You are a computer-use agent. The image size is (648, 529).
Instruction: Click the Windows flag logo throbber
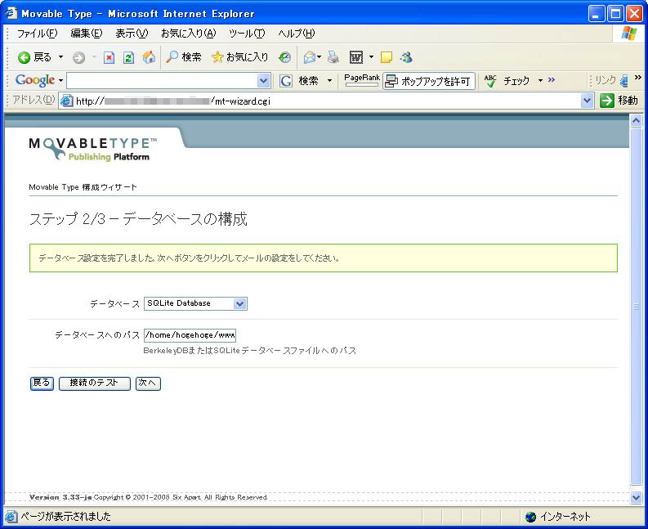pyautogui.click(x=628, y=34)
